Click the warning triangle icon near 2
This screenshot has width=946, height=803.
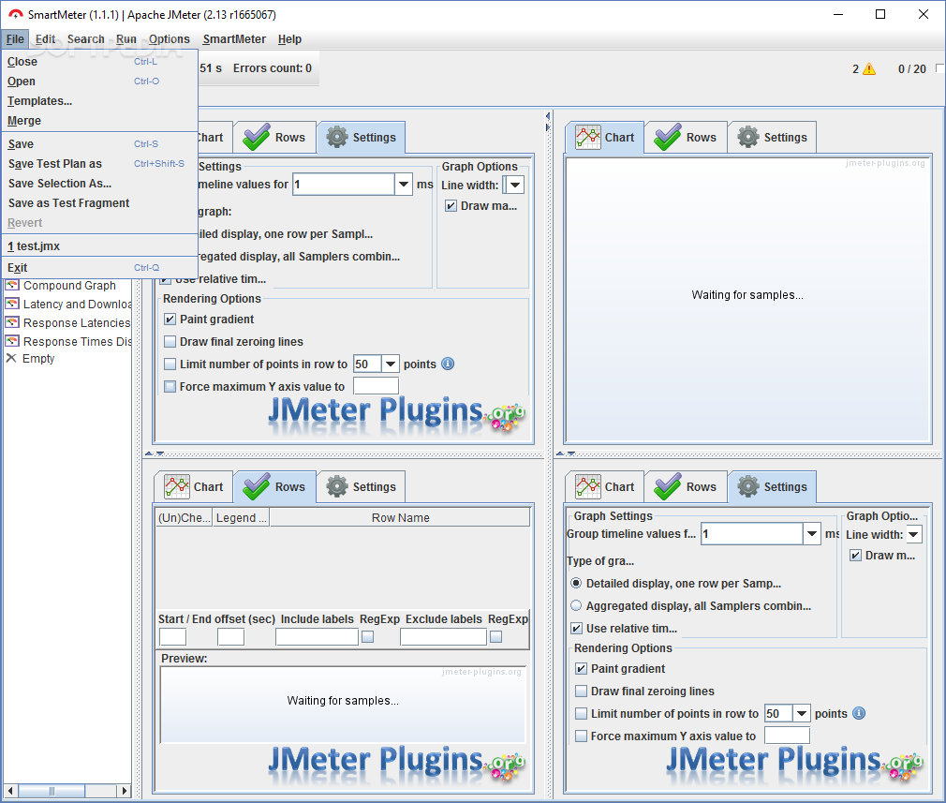869,68
